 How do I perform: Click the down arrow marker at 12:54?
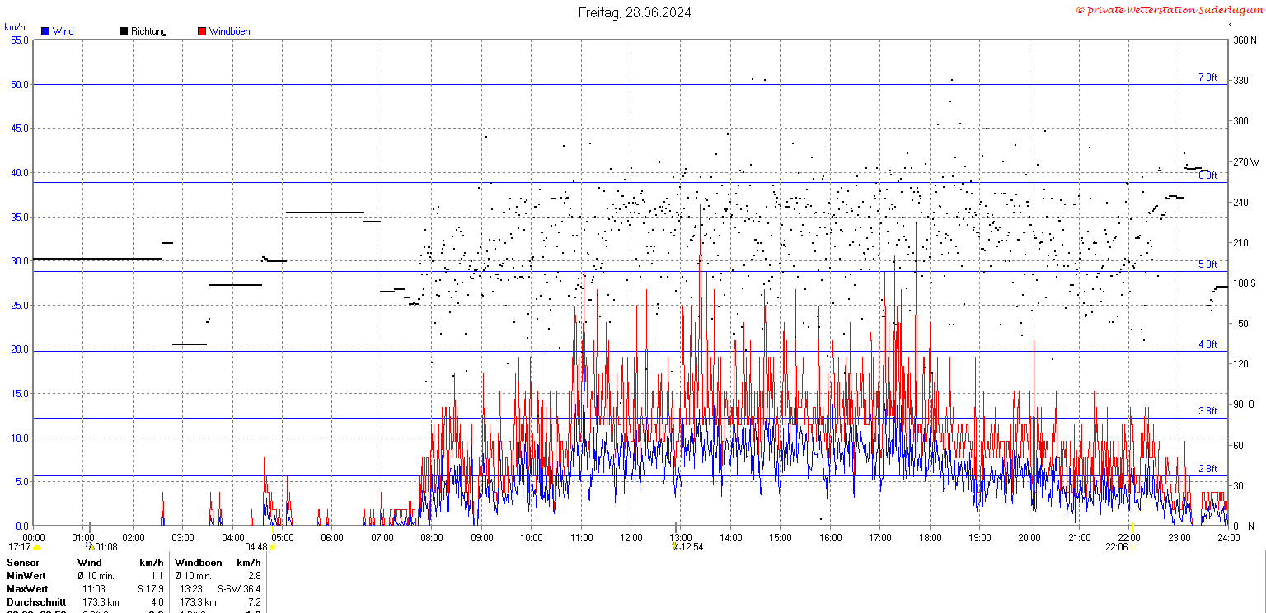[x=674, y=546]
